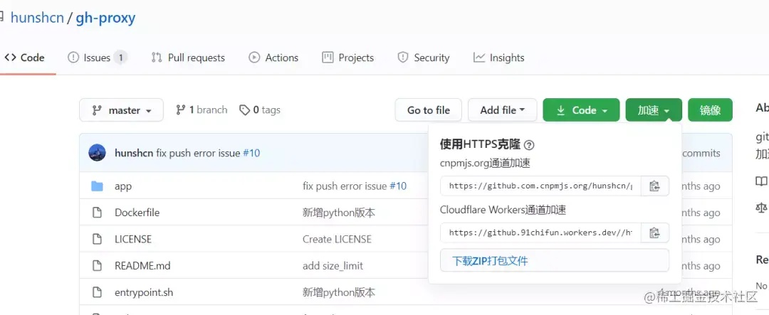Open the Issues tab
This screenshot has width=769, height=315.
tap(97, 58)
